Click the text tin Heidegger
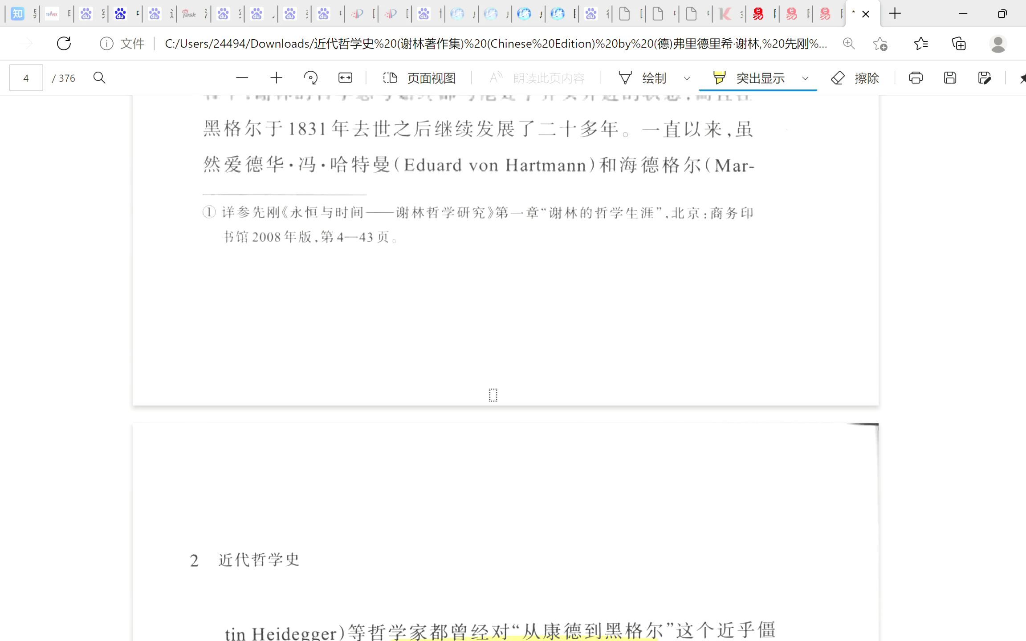 pyautogui.click(x=281, y=633)
